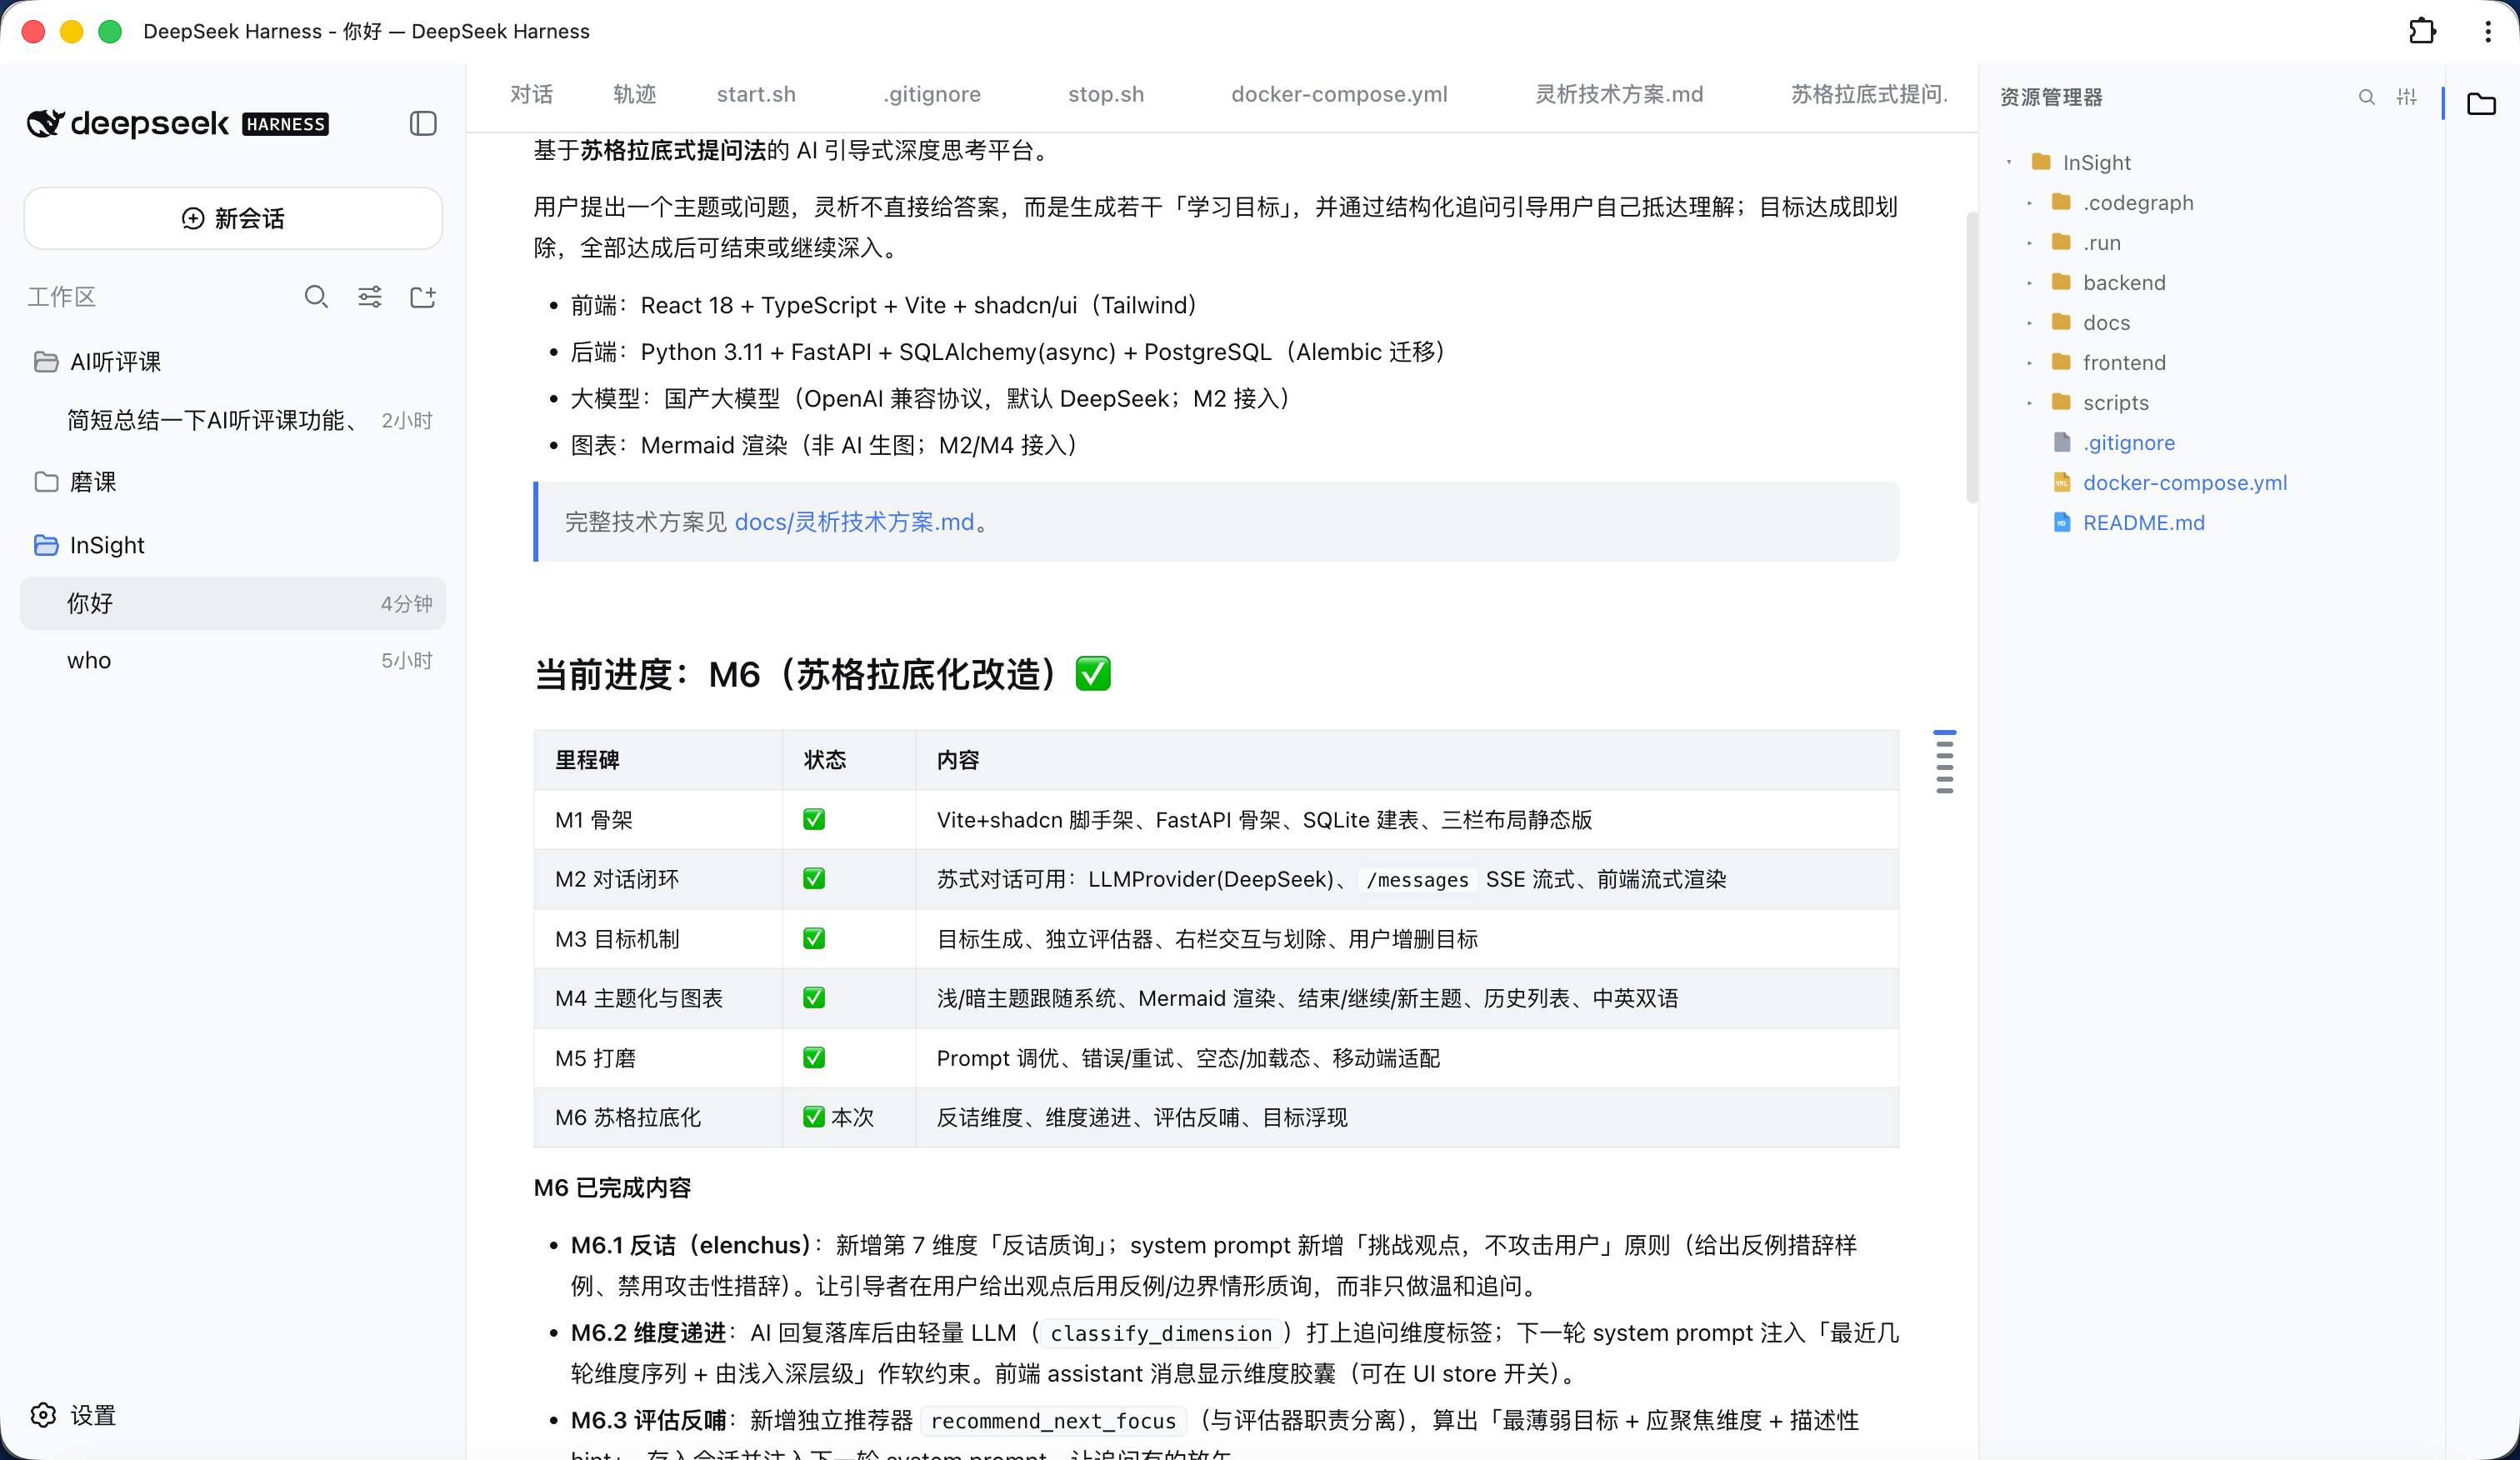
Task: Start a 新会话 conversation
Action: (233, 218)
